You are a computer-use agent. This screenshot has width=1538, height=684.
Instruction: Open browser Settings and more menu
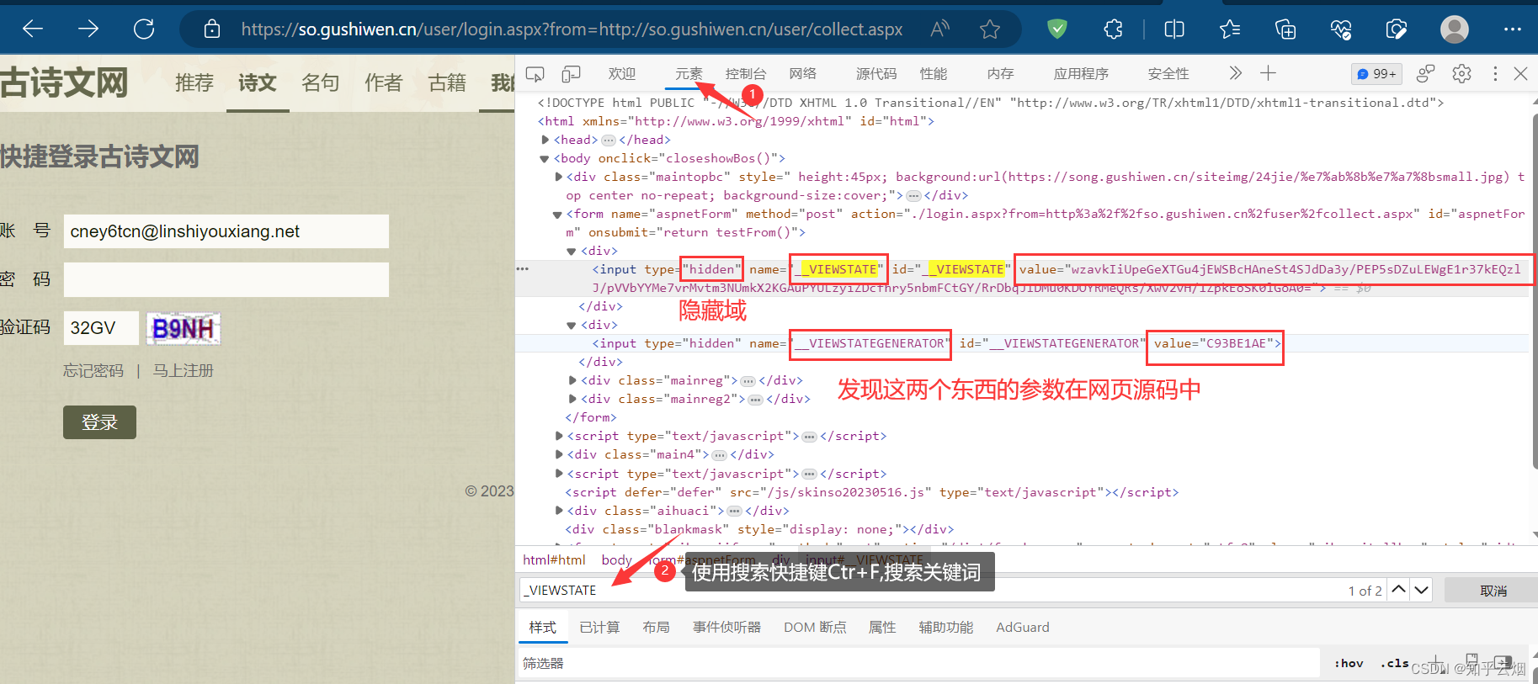click(x=1512, y=29)
